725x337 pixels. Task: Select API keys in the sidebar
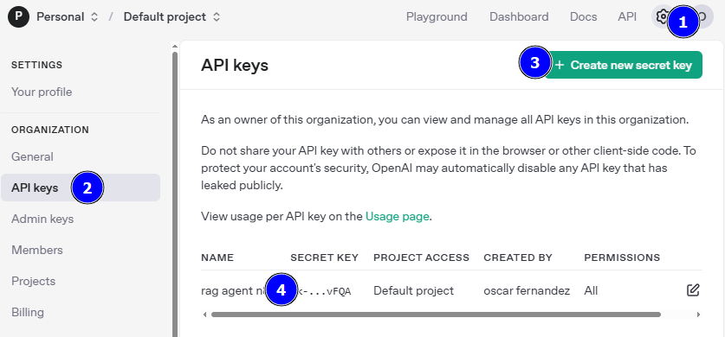click(x=81, y=188)
